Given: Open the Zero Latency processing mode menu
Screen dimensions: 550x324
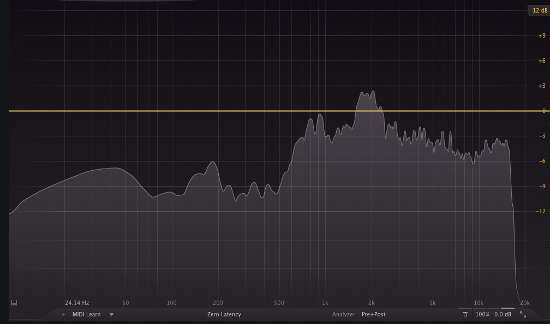Looking at the screenshot, I should click(224, 314).
